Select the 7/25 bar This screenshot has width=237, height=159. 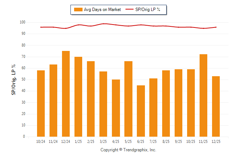coord(153,107)
